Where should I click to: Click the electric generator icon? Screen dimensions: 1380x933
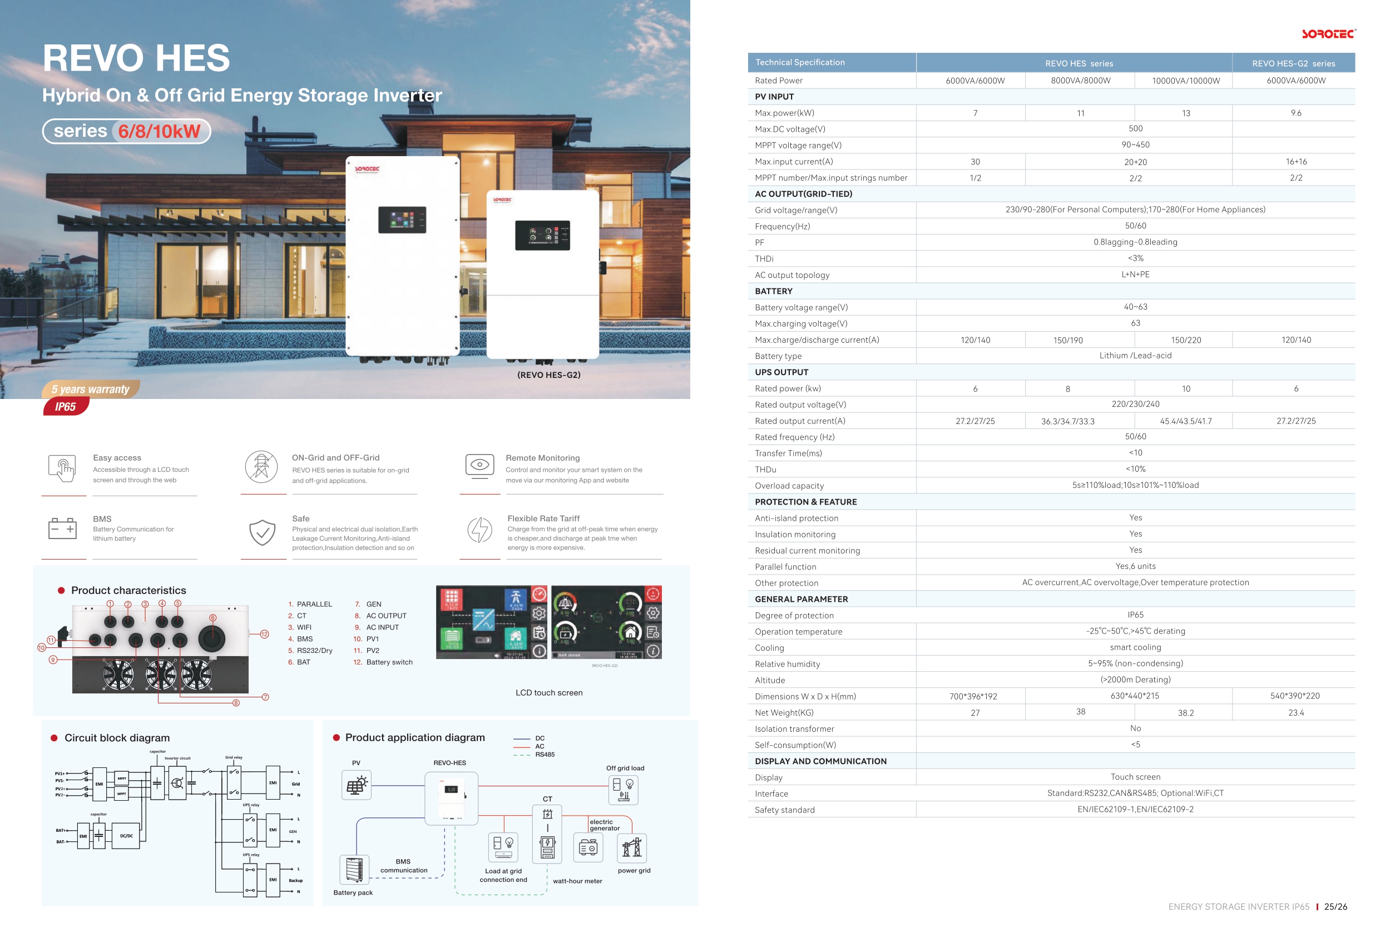coord(588,847)
